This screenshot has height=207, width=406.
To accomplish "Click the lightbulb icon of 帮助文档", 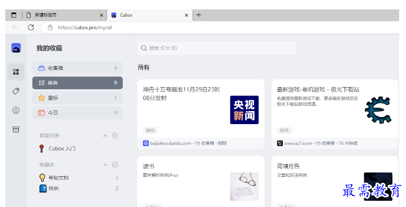I will (x=42, y=177).
